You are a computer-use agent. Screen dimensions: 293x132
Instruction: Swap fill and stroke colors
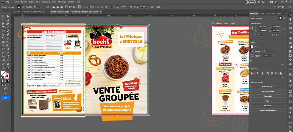click(x=9, y=72)
